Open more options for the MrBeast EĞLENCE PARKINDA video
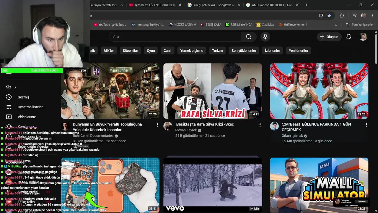Viewport: 378px width, 213px height. (x=366, y=125)
